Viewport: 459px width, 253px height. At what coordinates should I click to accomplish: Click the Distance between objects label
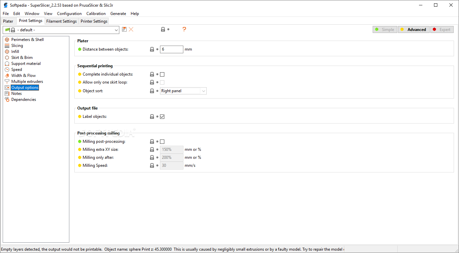[x=105, y=49]
